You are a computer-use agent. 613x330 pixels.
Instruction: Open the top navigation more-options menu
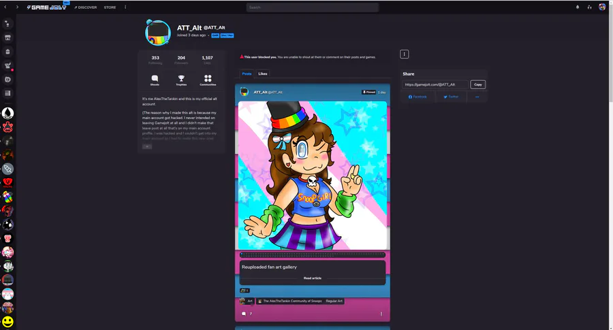(125, 7)
